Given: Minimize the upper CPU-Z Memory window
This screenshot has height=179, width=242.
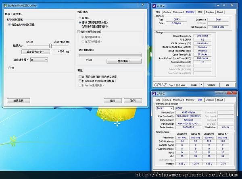Looking at the screenshot, I should (x=218, y=5).
